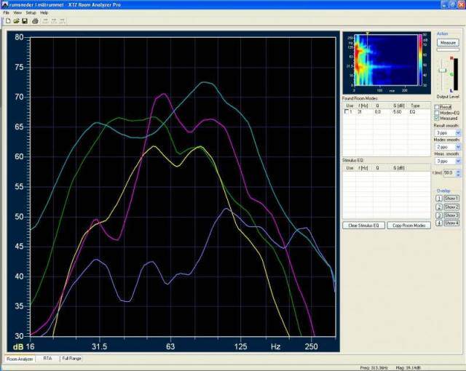Store measurement in overlay slot 4

pyautogui.click(x=439, y=223)
